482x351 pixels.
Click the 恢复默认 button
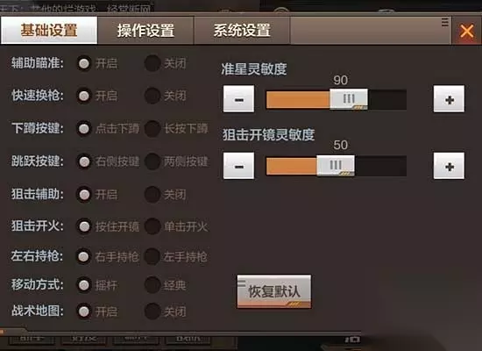[274, 291]
